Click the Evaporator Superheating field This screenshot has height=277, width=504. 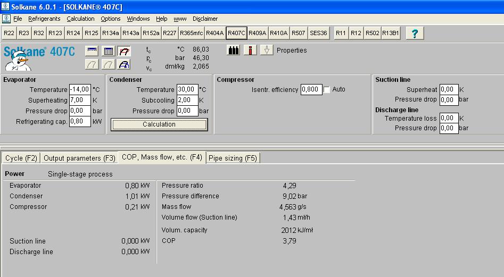tap(80, 100)
